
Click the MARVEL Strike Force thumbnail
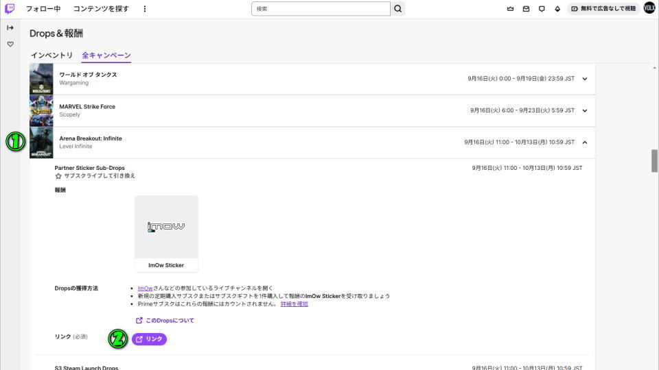click(41, 111)
